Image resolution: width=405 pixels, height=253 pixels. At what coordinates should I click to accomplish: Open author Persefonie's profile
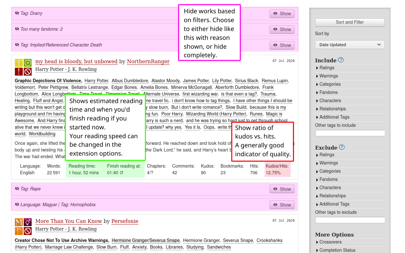click(125, 221)
